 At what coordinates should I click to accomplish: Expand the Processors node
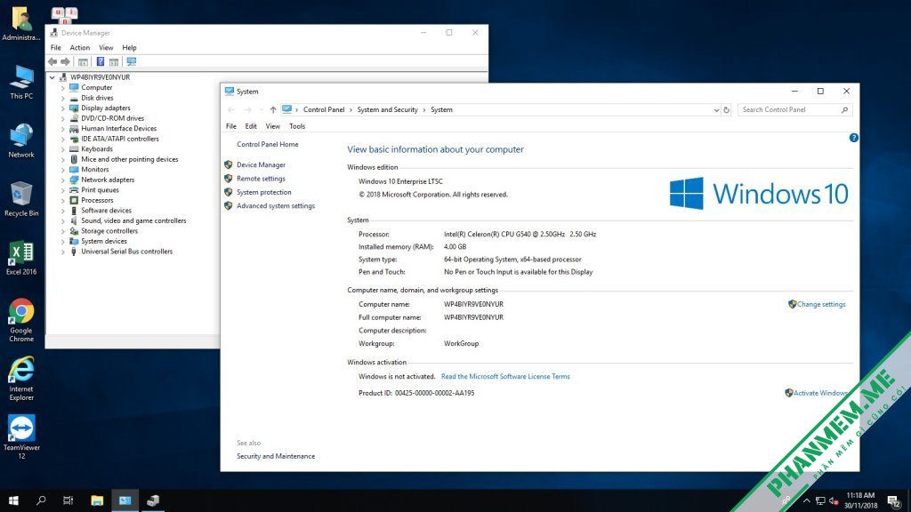tap(63, 200)
